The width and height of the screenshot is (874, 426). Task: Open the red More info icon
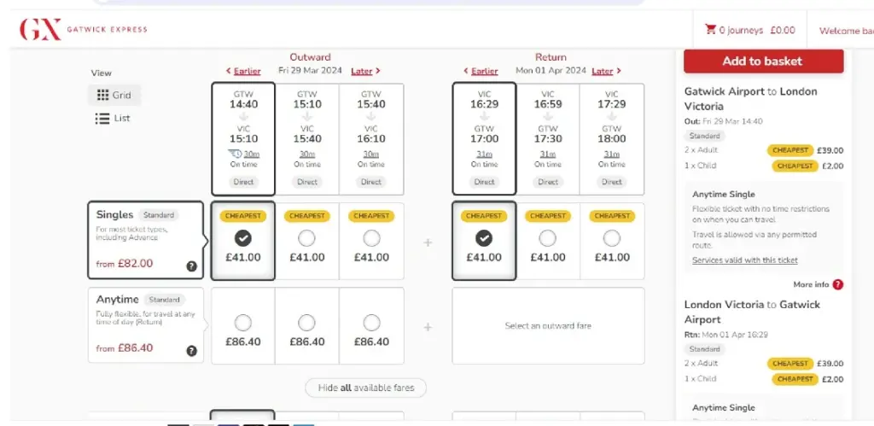point(838,284)
